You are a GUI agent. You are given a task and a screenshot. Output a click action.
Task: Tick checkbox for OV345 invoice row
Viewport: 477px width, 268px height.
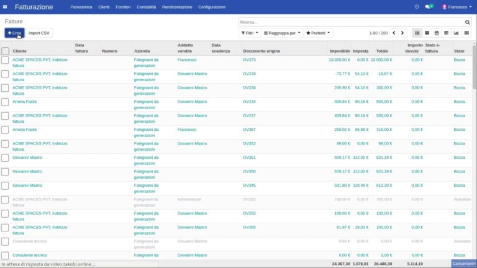coord(5,185)
